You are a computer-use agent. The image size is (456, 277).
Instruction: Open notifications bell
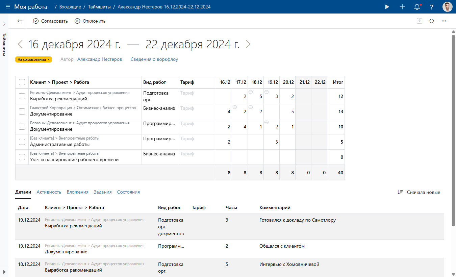click(x=417, y=7)
